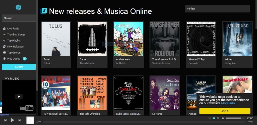Play the current track

click(12, 120)
